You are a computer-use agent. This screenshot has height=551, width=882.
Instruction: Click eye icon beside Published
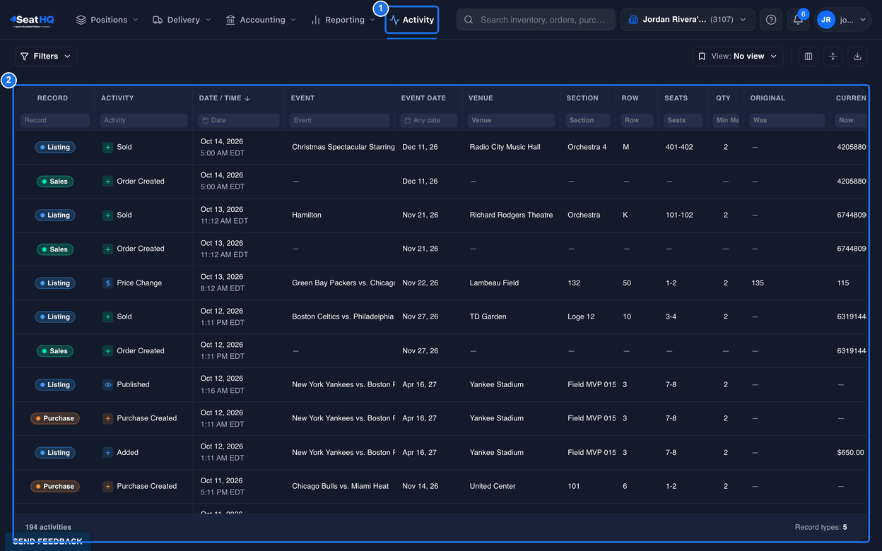click(x=107, y=385)
